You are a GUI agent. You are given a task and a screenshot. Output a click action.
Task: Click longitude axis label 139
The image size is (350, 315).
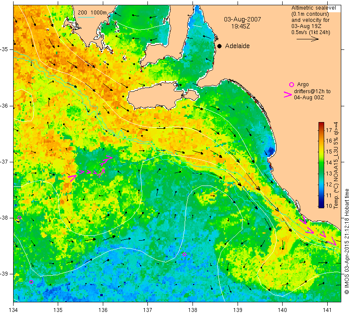tap(238, 310)
